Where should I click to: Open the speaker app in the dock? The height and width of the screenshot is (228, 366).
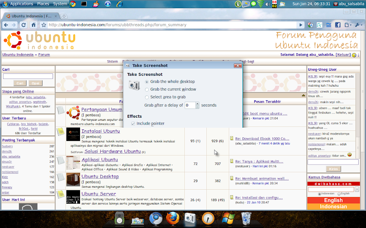[119, 218]
